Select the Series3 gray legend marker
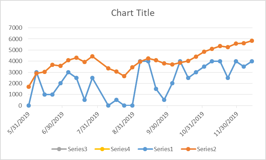The width and height of the screenshot is (266, 160). pyautogui.click(x=59, y=149)
